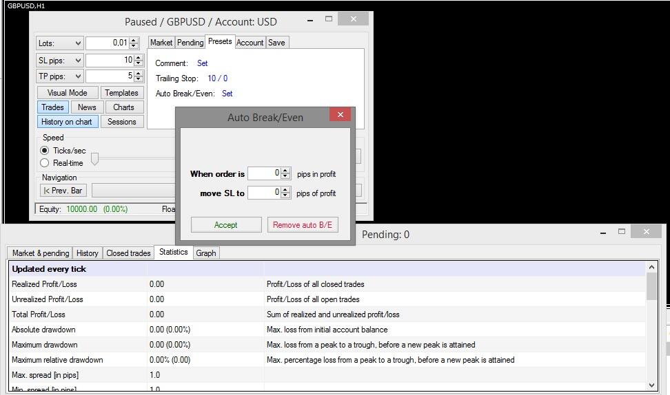Viewport: 670px width, 395px height.
Task: Edit the Trailing Stop 10 / 0 value
Action: (x=218, y=78)
